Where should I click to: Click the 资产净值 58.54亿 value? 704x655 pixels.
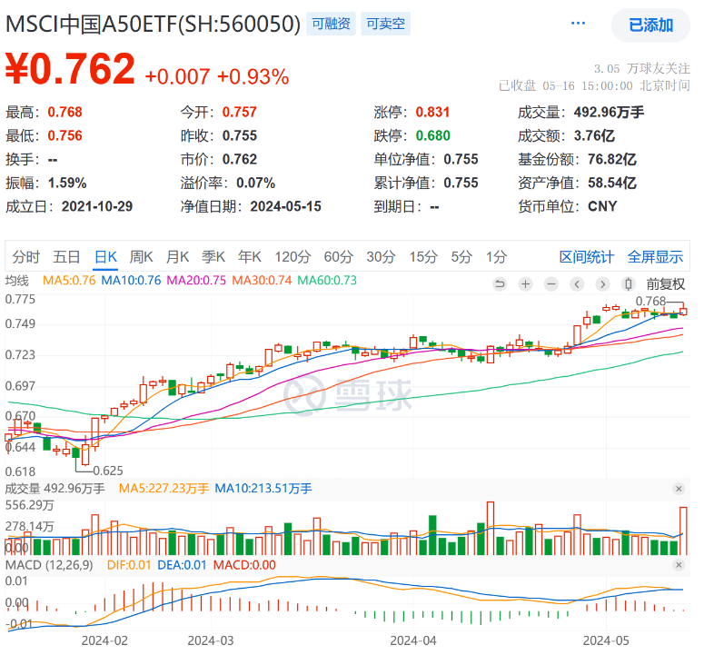(577, 183)
